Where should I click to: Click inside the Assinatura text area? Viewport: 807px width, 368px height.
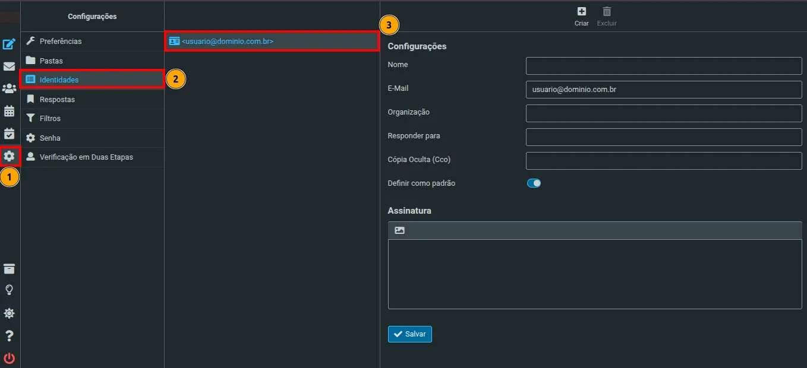pyautogui.click(x=595, y=274)
